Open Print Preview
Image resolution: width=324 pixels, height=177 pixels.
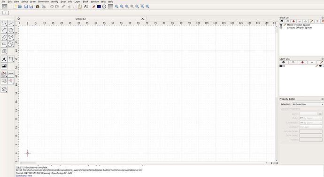[x=44, y=7]
